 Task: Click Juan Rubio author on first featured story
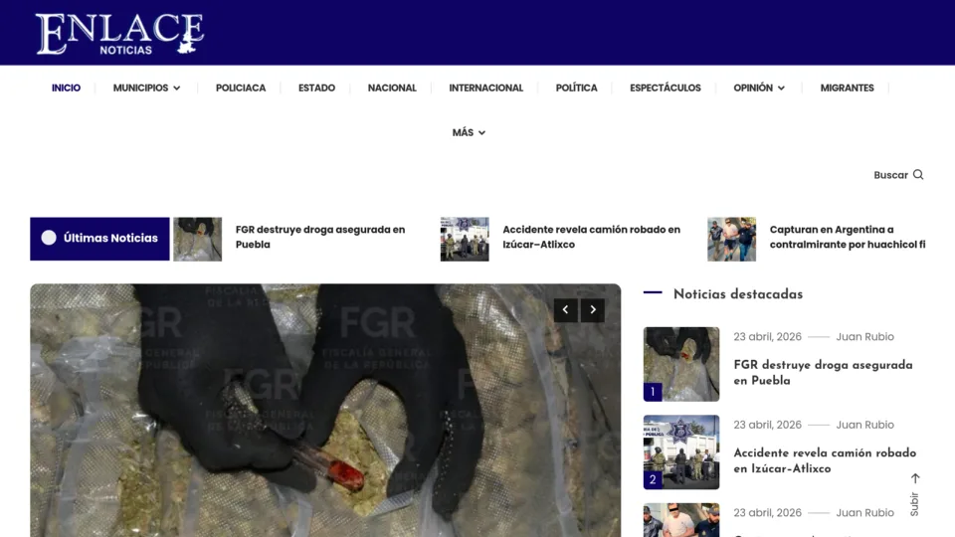(x=864, y=337)
